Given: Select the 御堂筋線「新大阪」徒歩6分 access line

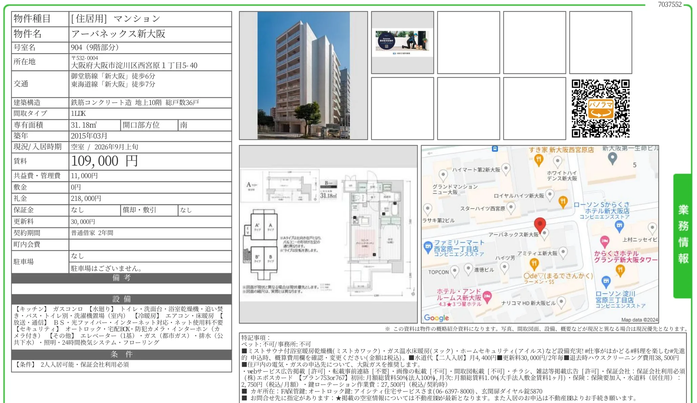Looking at the screenshot, I should coord(113,76).
